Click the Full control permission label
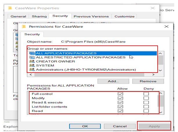The height and width of the screenshot is (132, 178). pyautogui.click(x=42, y=94)
